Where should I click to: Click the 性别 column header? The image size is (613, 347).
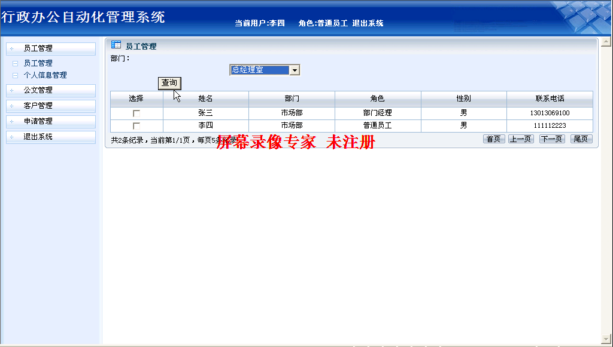point(464,99)
